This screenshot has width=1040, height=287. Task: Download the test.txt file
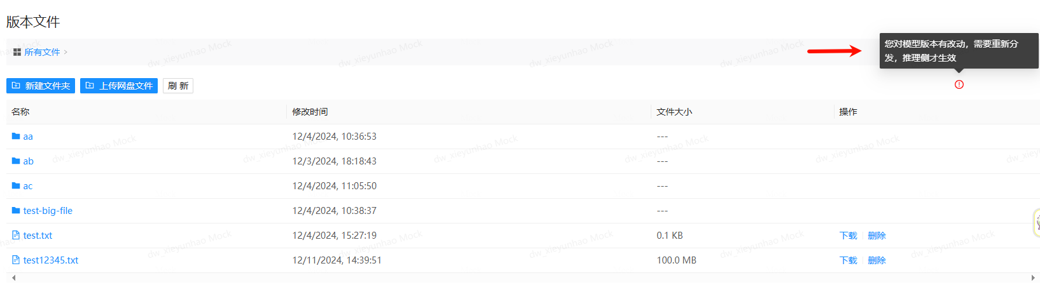coord(849,236)
